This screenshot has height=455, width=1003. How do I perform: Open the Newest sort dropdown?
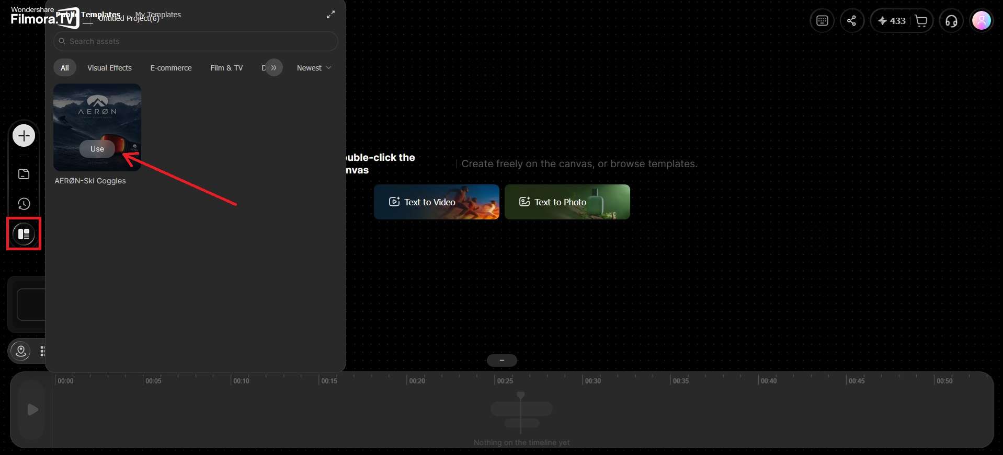(x=314, y=68)
